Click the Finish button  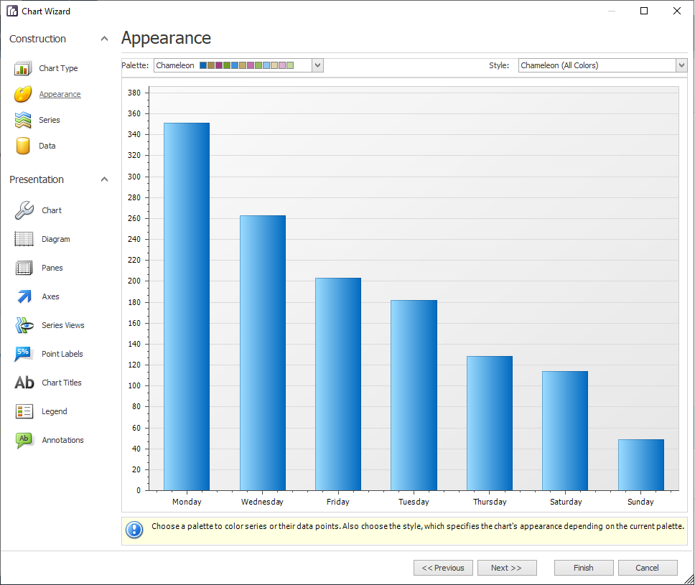point(584,567)
